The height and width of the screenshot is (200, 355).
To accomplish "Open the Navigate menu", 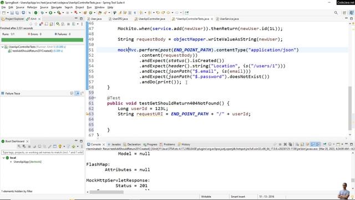I will click(x=57, y=7).
